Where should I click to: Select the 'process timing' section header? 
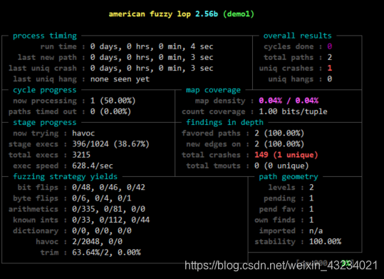pyautogui.click(x=45, y=36)
